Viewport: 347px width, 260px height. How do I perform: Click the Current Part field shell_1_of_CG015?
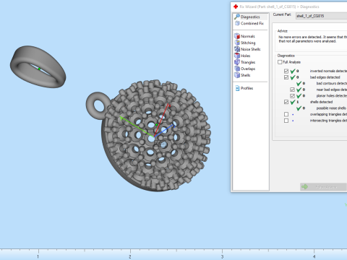[x=321, y=16]
